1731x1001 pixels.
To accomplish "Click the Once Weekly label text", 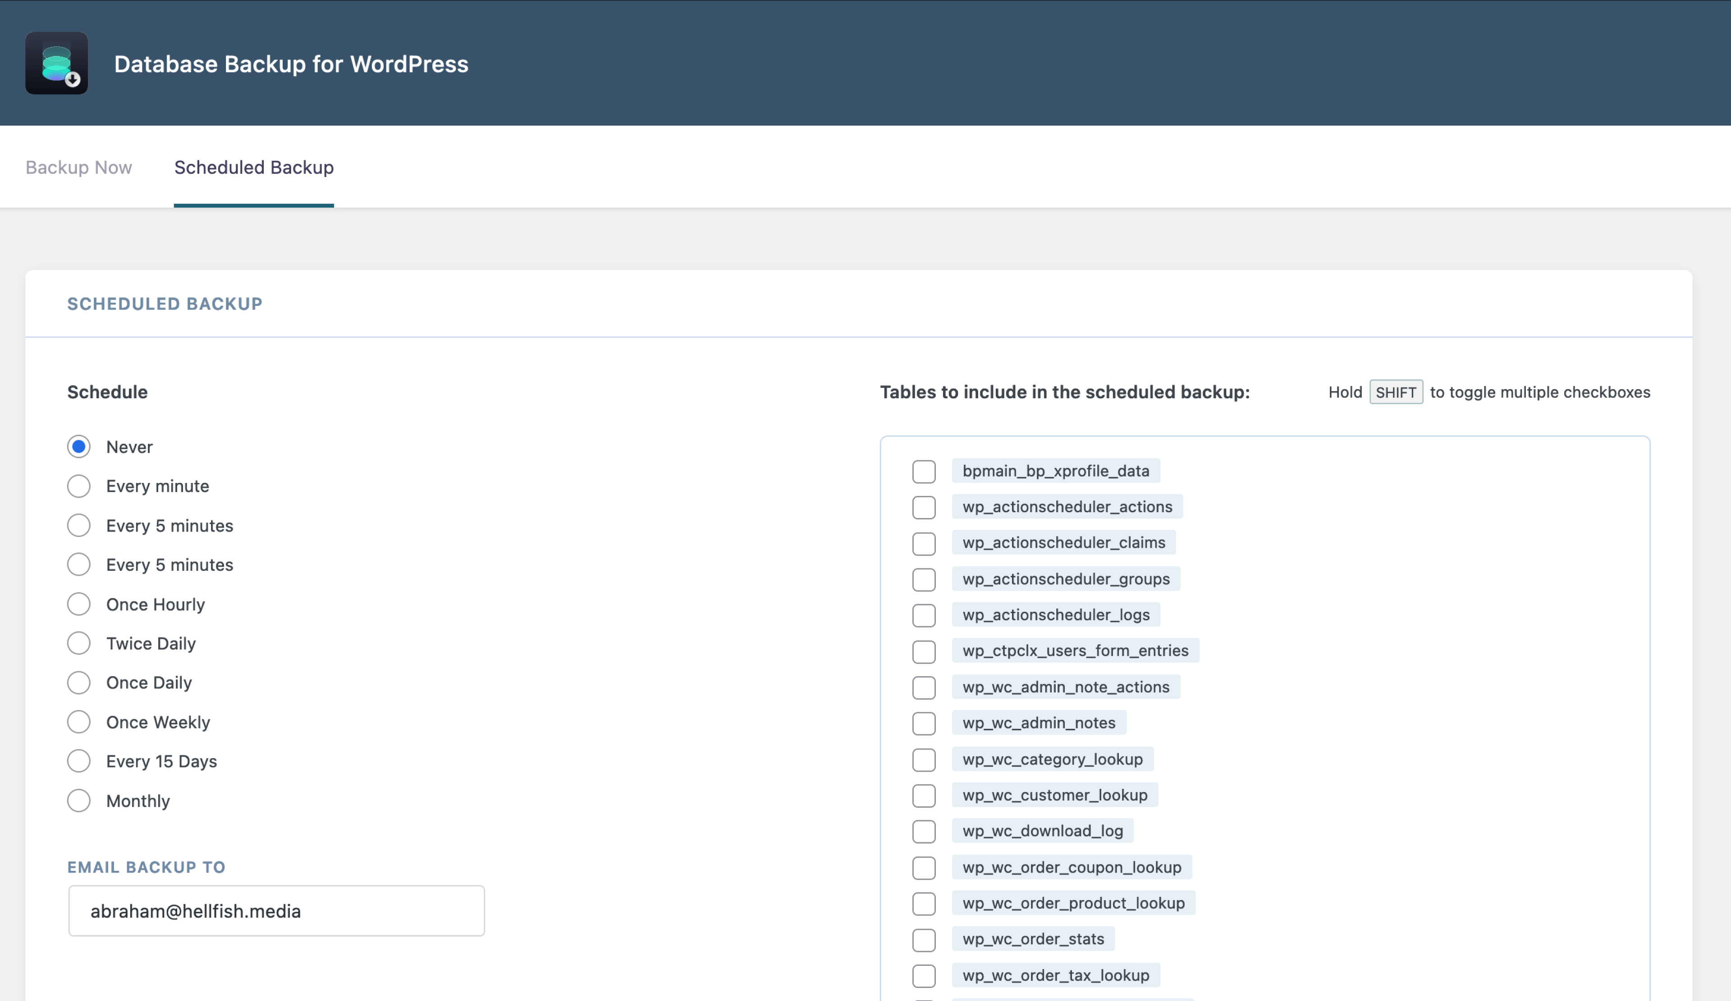I will (x=158, y=722).
